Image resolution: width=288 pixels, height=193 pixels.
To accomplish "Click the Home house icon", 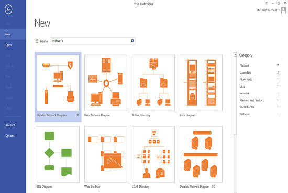I will (37, 41).
